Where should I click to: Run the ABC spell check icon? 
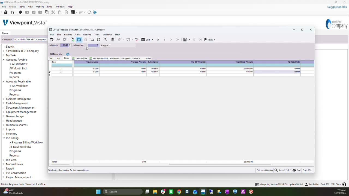(x=137, y=39)
